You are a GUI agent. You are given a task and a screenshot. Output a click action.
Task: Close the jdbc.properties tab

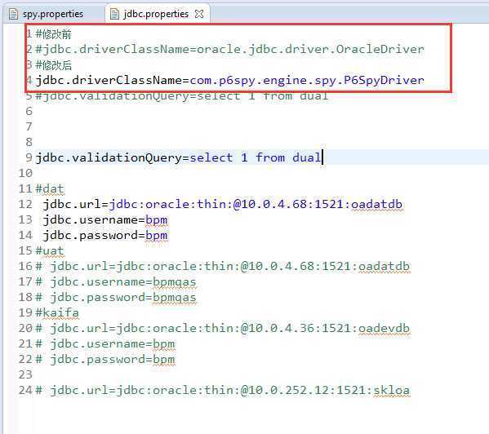[199, 14]
